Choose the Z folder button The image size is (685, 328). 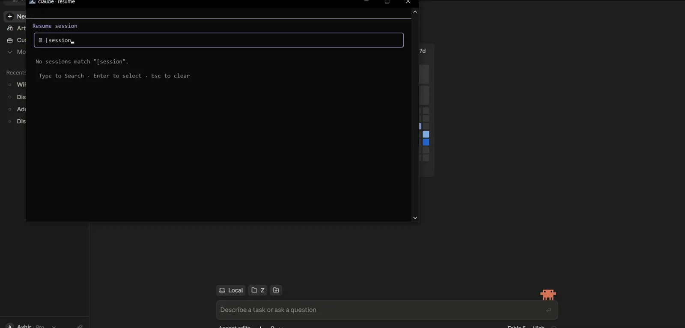258,290
